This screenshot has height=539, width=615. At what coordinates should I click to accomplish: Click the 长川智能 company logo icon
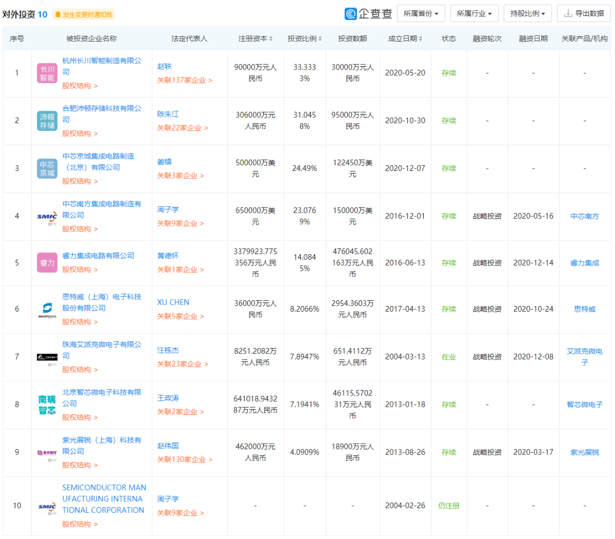coord(47,73)
